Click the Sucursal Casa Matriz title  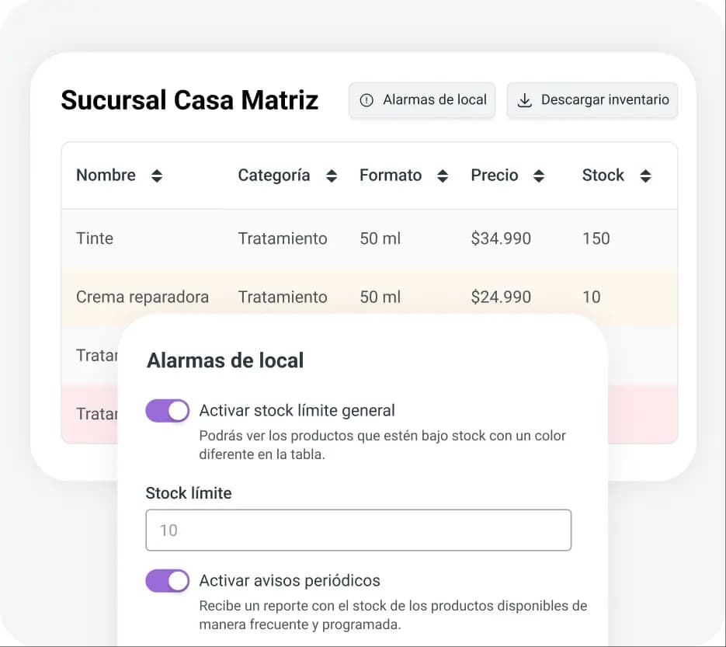[x=190, y=100]
